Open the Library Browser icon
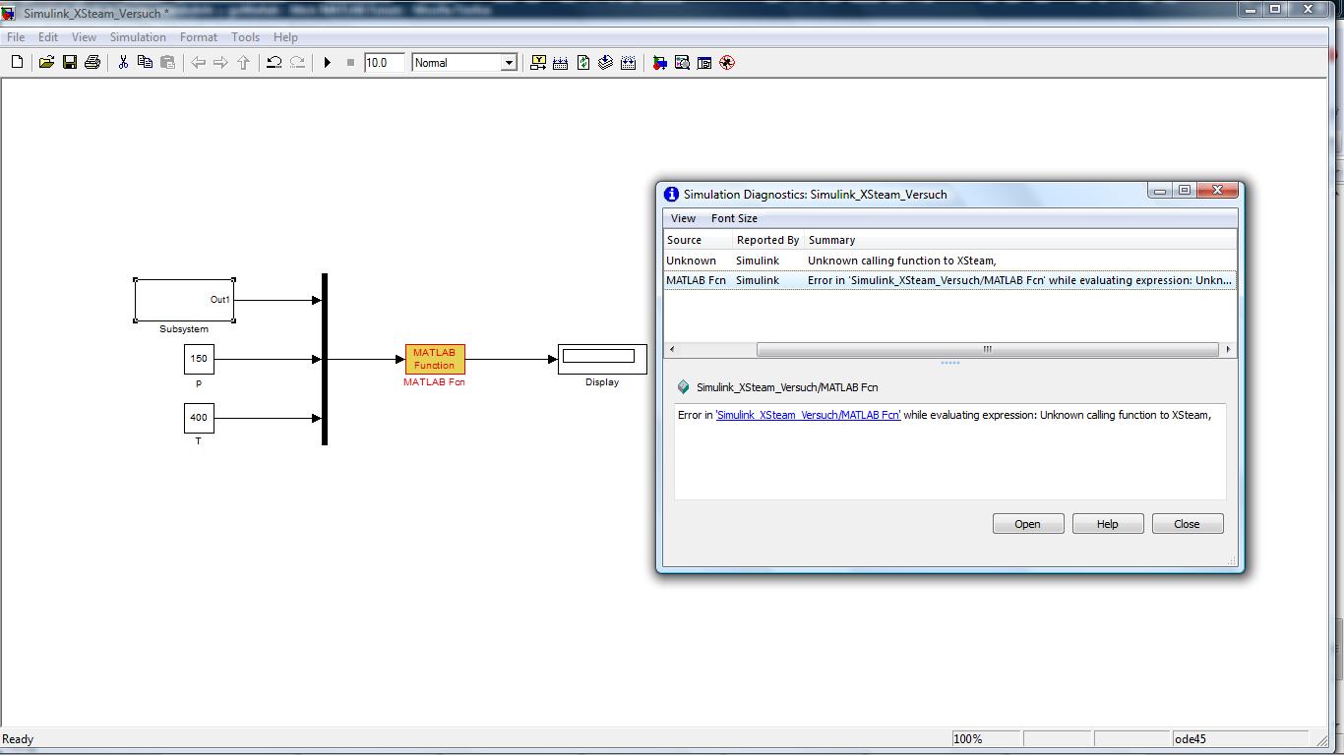The height and width of the screenshot is (755, 1344). click(659, 63)
